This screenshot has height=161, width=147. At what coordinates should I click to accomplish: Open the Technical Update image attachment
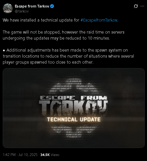click(x=74, y=108)
